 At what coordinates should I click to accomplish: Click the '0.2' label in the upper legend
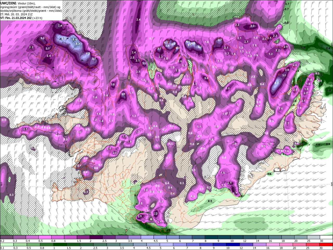[x=2, y=241]
